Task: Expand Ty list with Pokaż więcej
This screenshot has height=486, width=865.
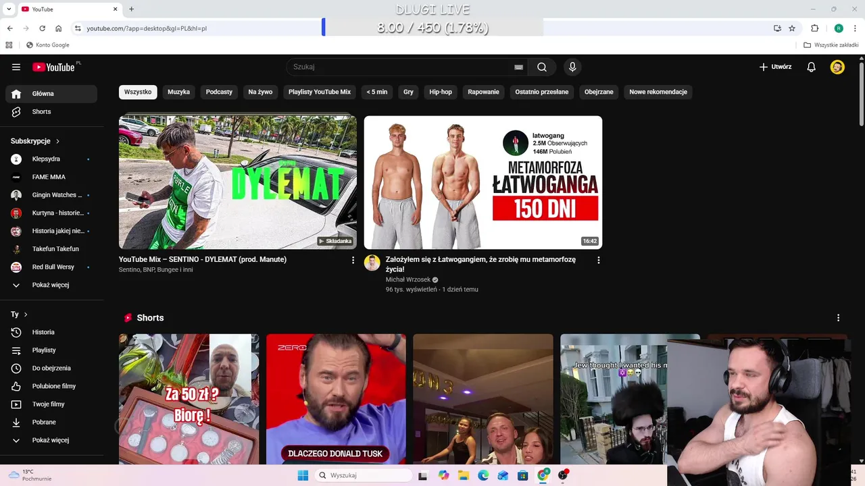Action: point(51,440)
